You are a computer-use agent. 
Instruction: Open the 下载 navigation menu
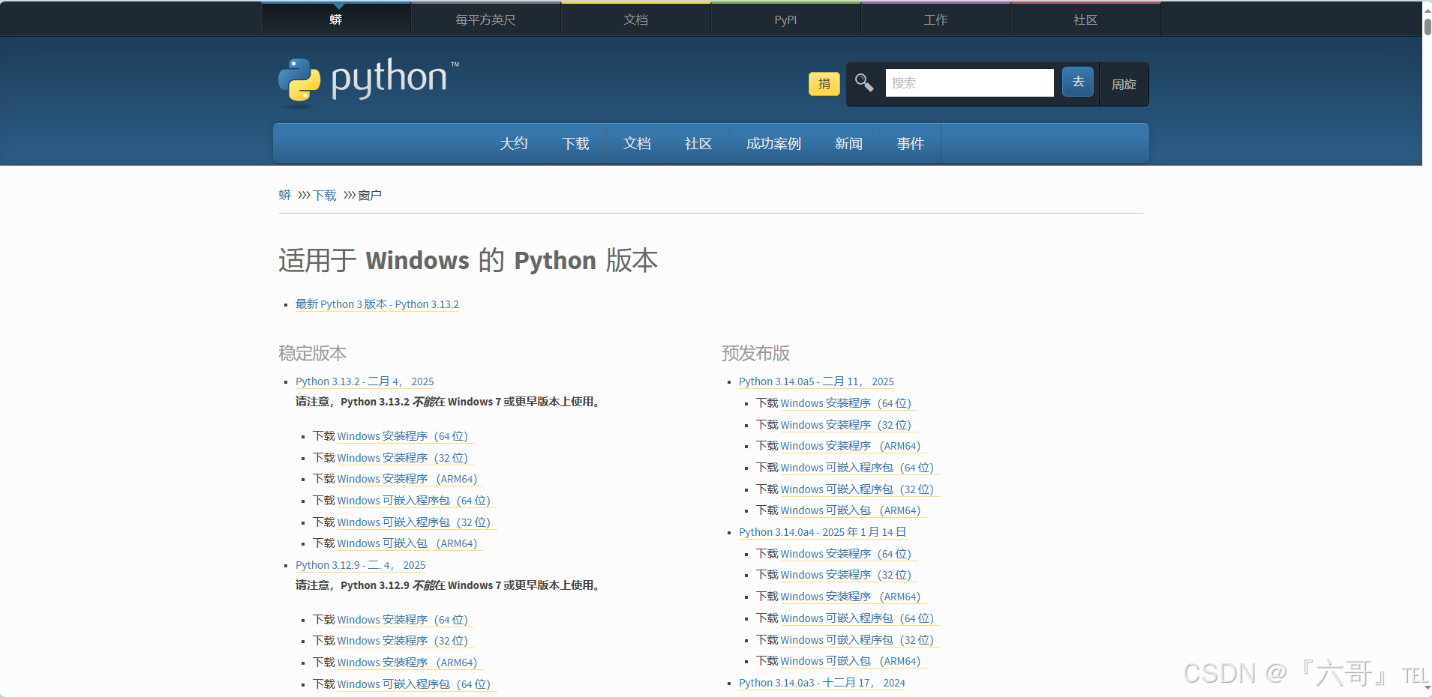coord(575,143)
